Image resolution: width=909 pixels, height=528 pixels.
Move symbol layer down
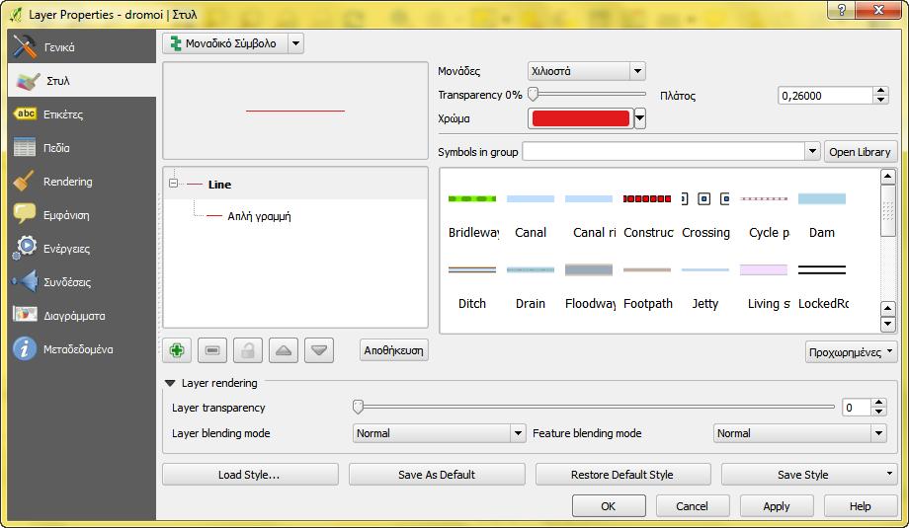319,350
